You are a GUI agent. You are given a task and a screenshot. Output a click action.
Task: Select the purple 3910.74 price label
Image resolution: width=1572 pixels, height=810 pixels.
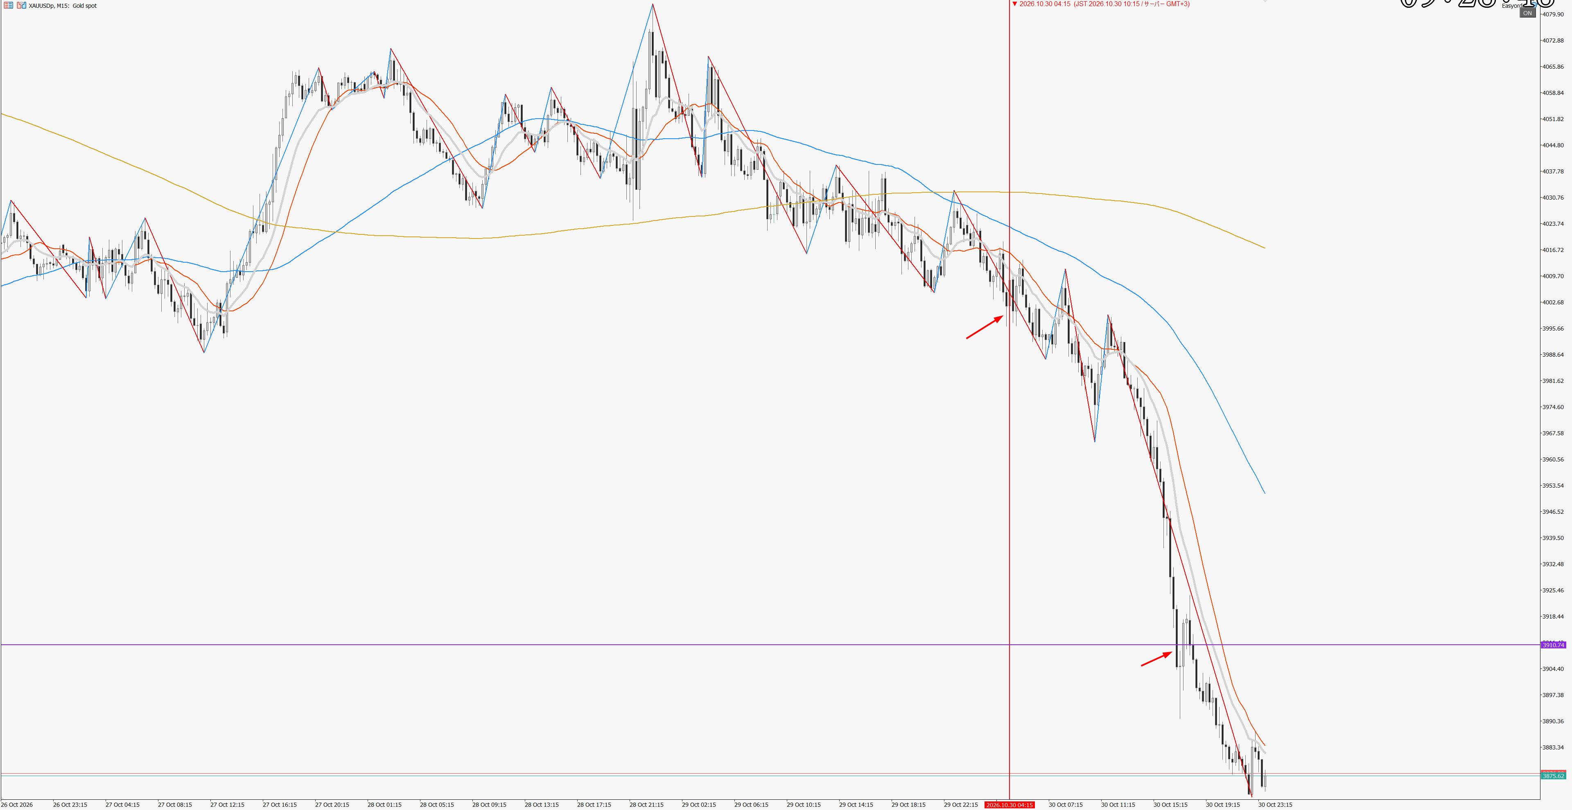tap(1553, 645)
